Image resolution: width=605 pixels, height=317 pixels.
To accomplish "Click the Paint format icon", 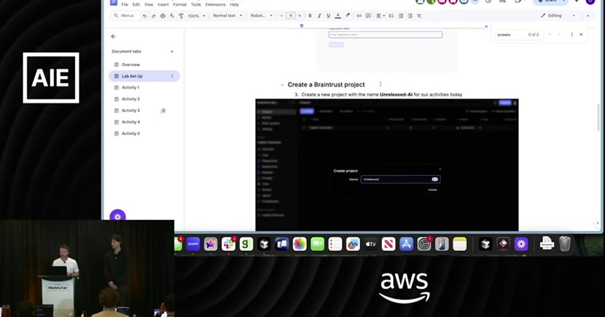I will tap(181, 16).
